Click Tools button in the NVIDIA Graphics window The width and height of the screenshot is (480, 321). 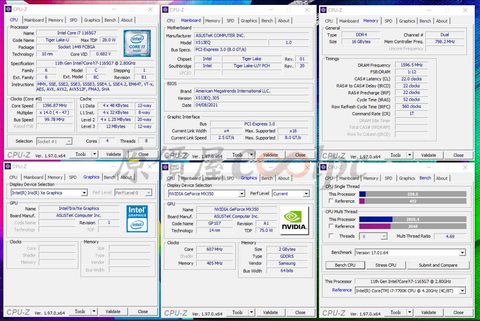click(237, 312)
